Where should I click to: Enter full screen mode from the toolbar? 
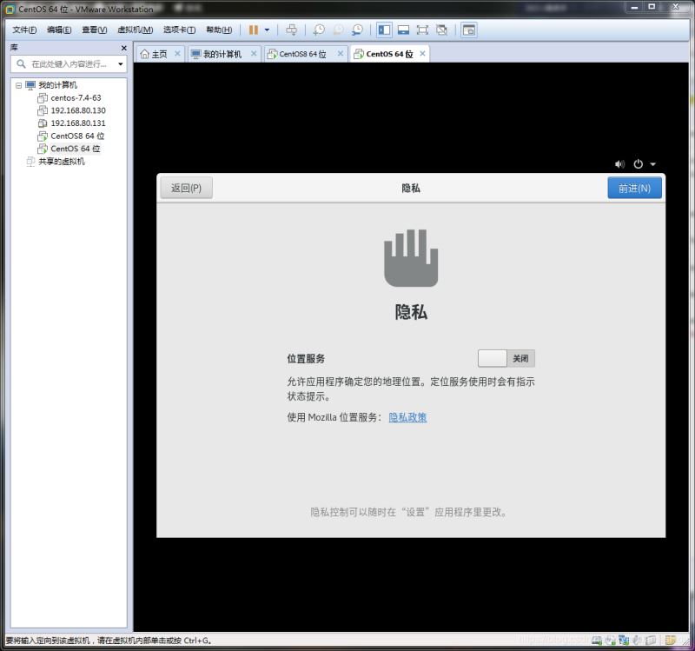click(x=422, y=30)
